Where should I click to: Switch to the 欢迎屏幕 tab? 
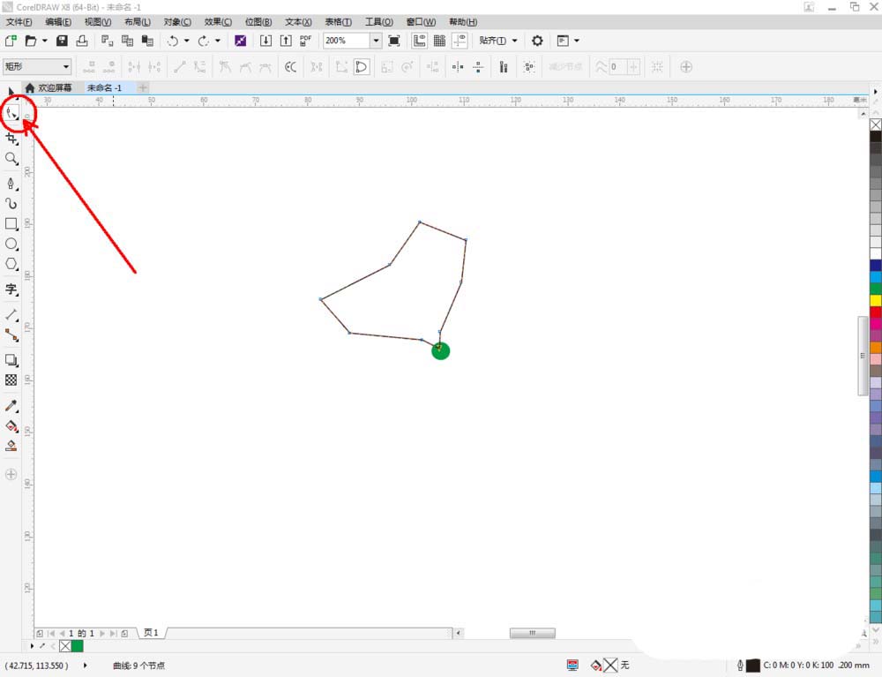point(54,88)
